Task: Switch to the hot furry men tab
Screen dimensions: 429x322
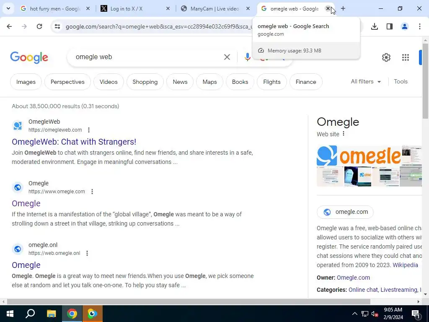Action: tap(55, 8)
